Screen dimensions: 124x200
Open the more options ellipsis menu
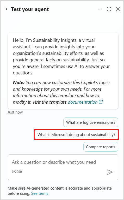[100, 9]
